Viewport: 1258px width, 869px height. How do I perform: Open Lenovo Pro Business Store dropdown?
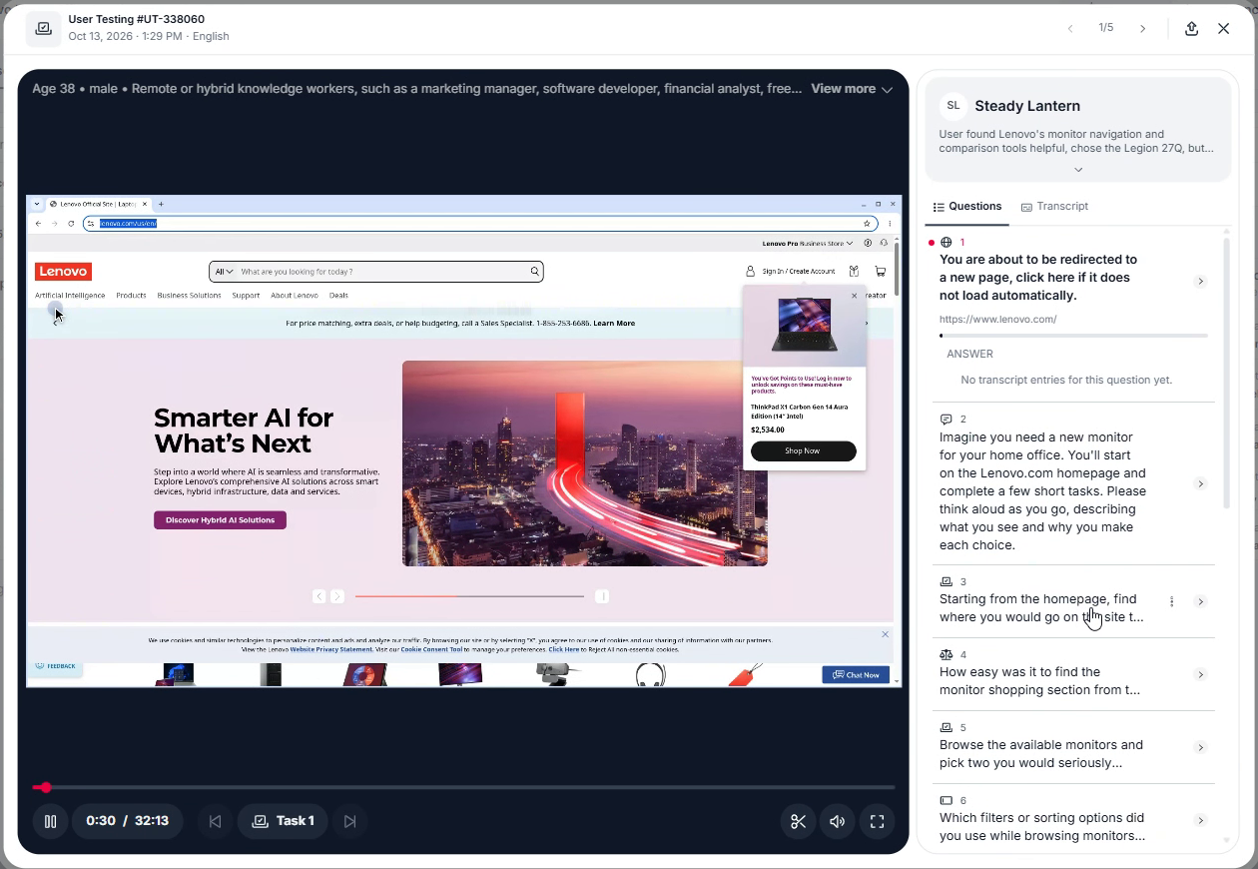[808, 243]
